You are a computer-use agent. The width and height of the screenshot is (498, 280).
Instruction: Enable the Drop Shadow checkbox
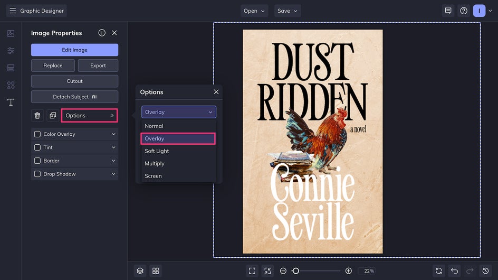click(37, 174)
